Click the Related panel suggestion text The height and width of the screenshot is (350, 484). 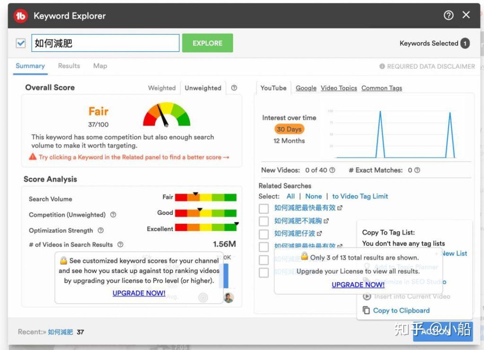[134, 157]
